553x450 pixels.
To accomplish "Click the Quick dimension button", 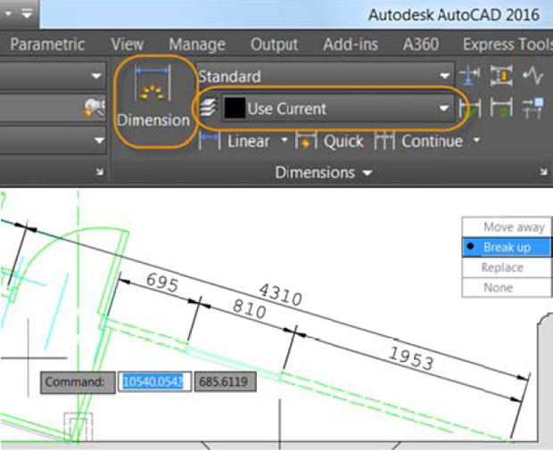I will click(x=329, y=142).
